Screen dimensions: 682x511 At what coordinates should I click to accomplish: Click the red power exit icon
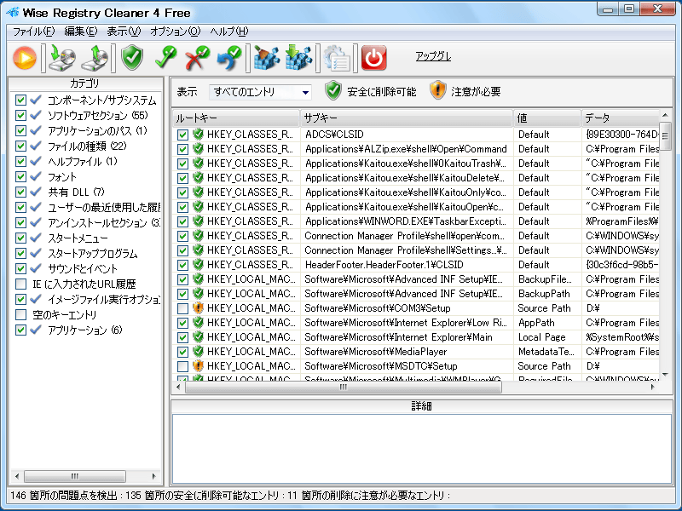tap(373, 57)
